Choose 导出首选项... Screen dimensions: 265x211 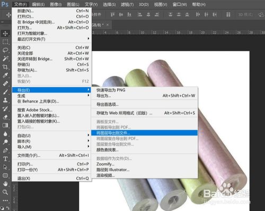pyautogui.click(x=144, y=104)
